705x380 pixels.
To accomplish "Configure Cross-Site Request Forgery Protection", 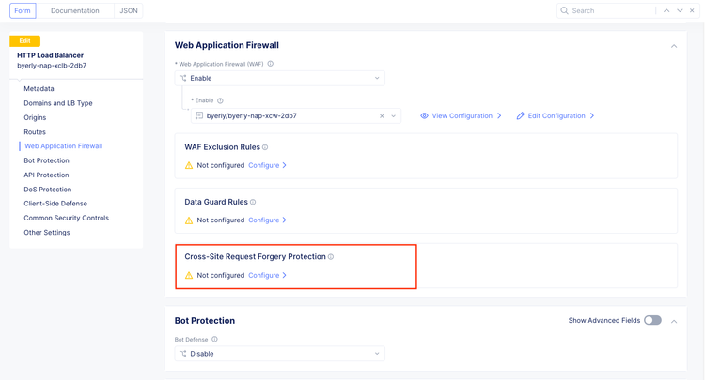I will tap(267, 275).
